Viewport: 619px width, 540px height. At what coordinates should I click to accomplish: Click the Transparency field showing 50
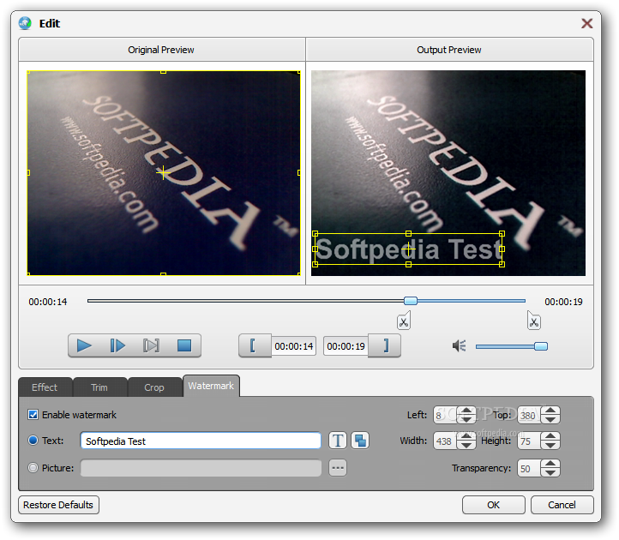click(x=529, y=468)
